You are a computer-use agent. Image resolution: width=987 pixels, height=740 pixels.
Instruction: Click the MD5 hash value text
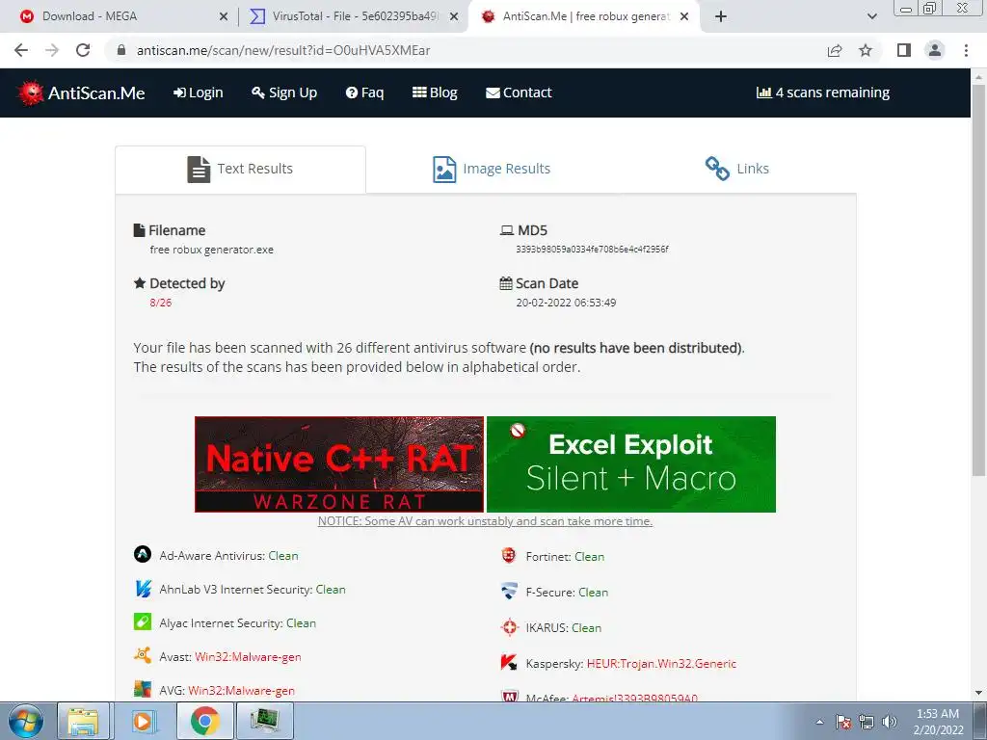[593, 250]
